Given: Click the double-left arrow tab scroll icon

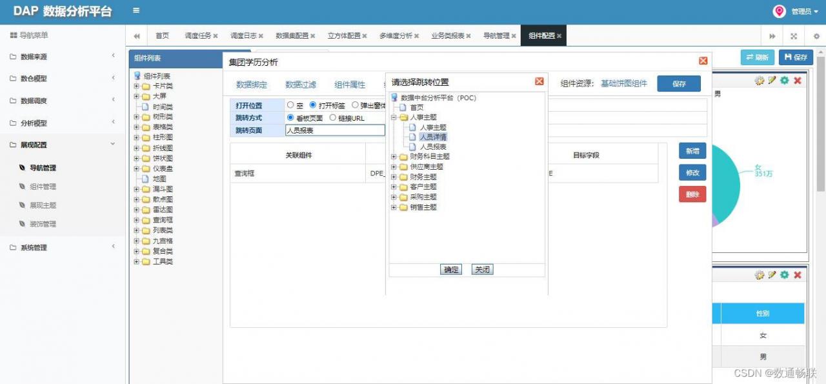Looking at the screenshot, I should [x=137, y=36].
